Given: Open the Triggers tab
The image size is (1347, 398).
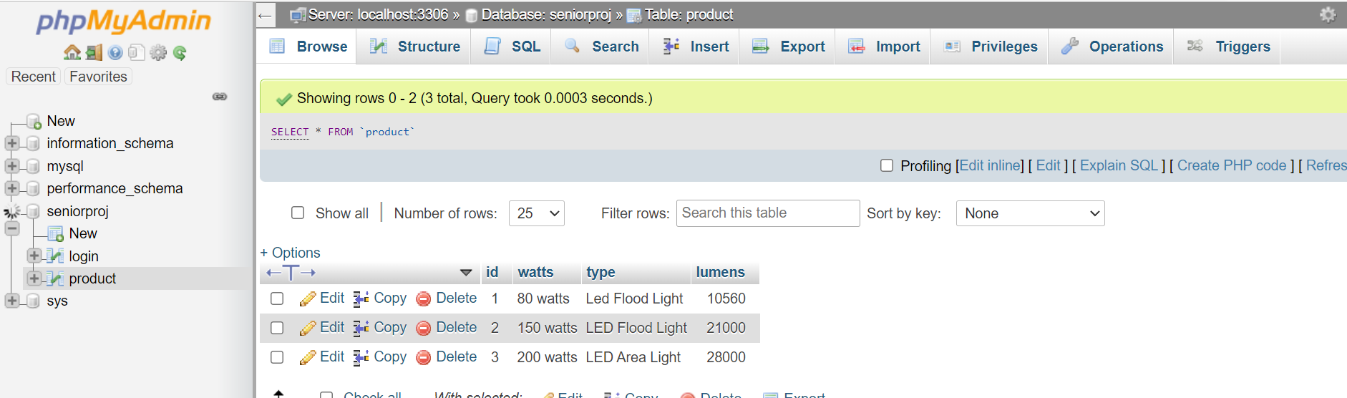Looking at the screenshot, I should click(1227, 47).
